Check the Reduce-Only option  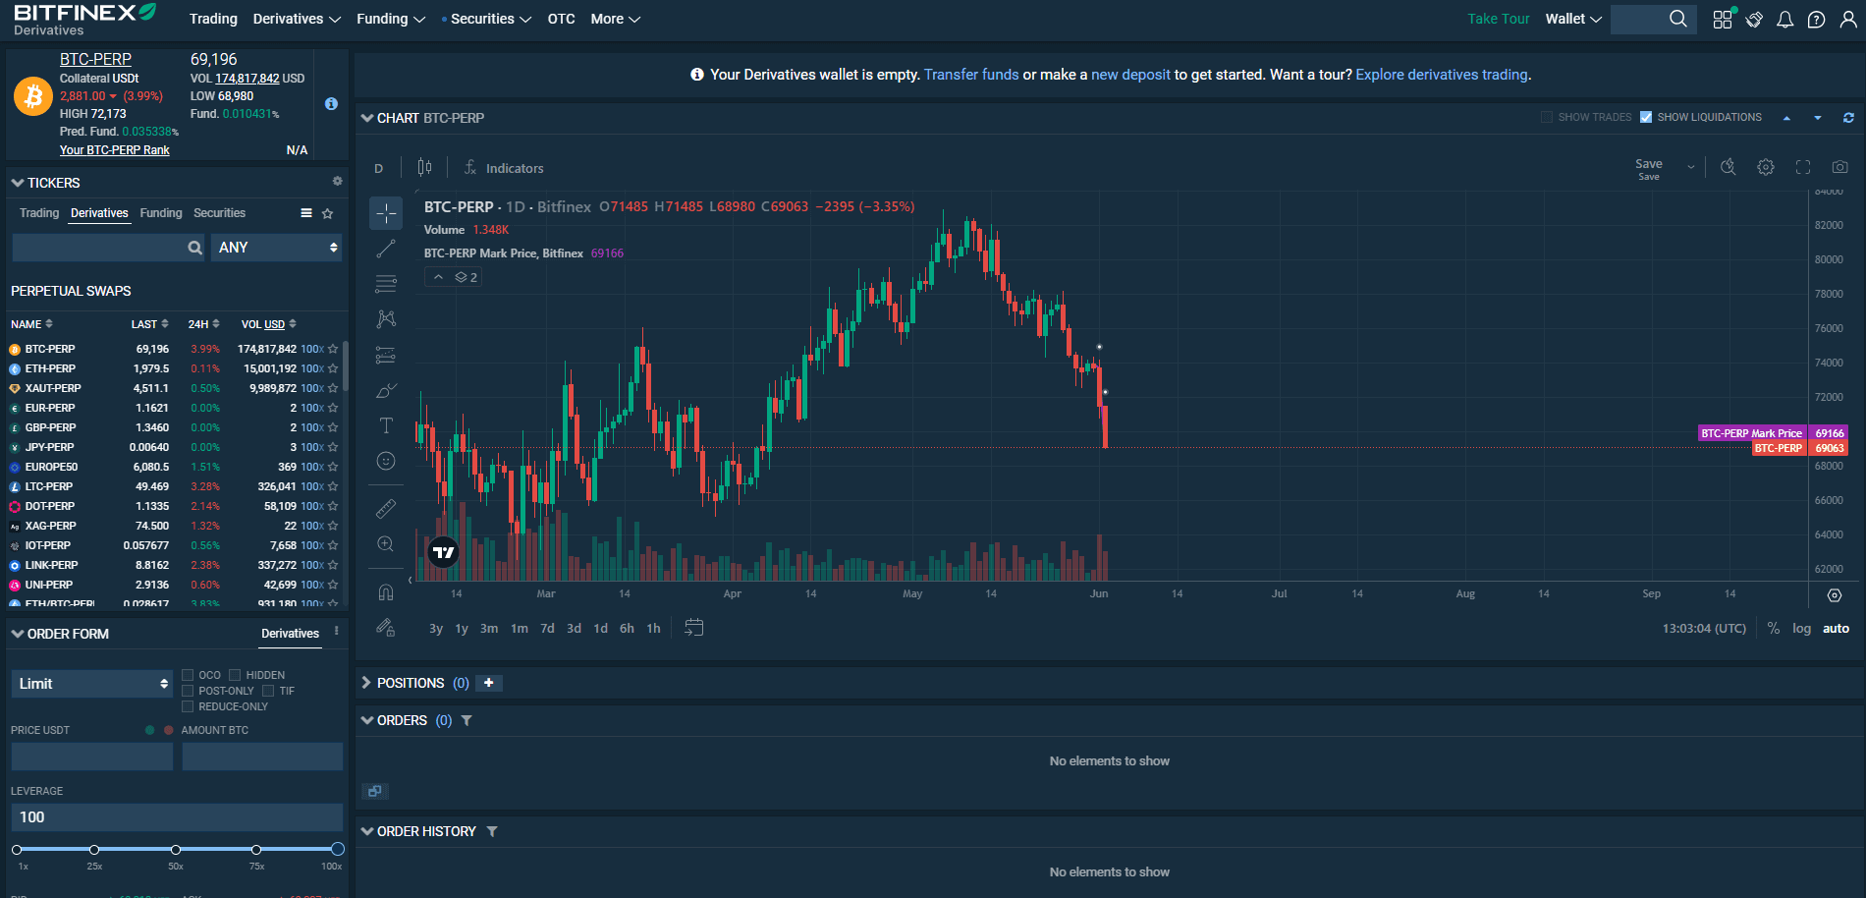[x=188, y=706]
